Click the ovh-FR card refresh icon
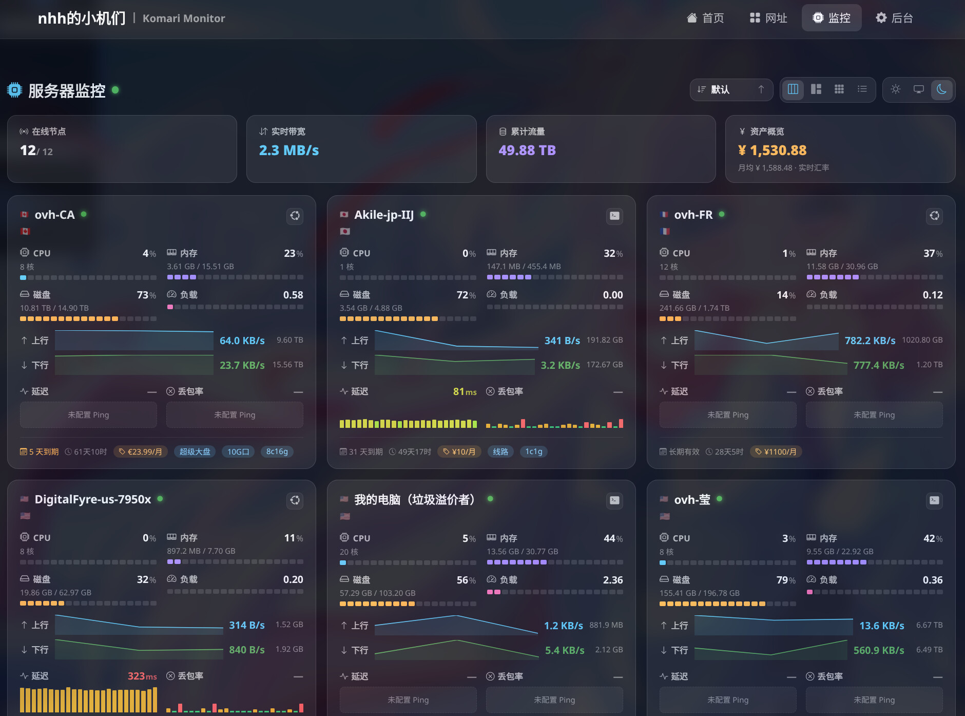Image resolution: width=965 pixels, height=716 pixels. click(x=934, y=216)
